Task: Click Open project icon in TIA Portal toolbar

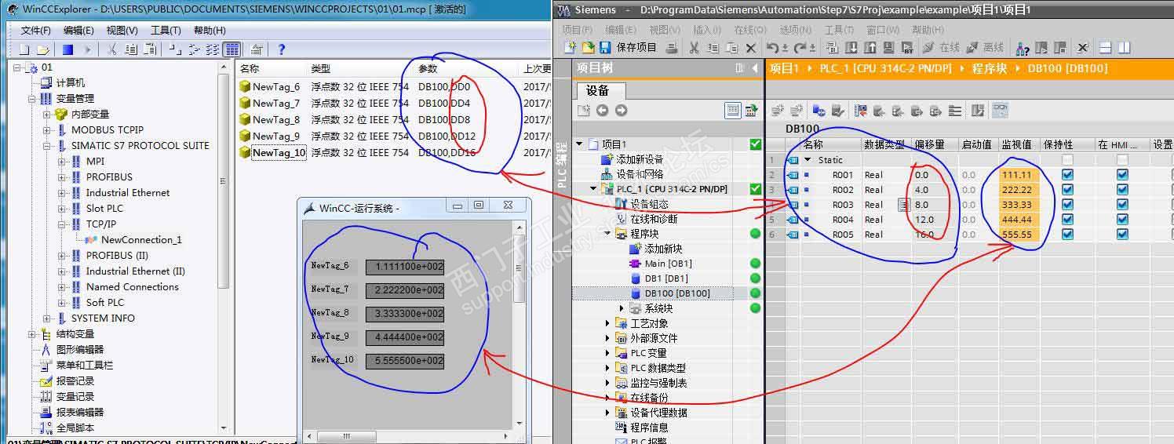Action: (x=590, y=48)
